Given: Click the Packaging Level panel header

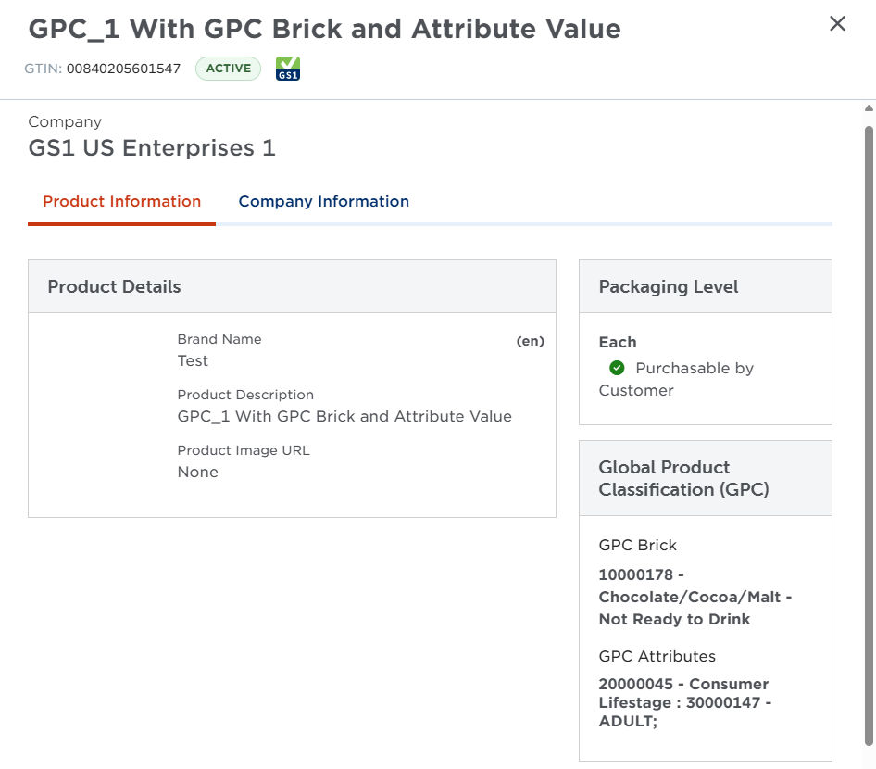Looking at the screenshot, I should [x=705, y=286].
